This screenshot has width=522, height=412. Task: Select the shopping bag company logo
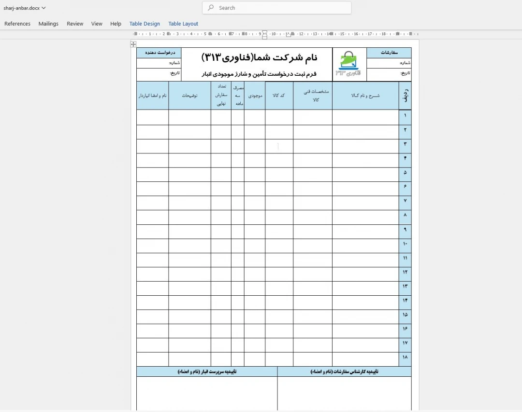[x=349, y=64]
